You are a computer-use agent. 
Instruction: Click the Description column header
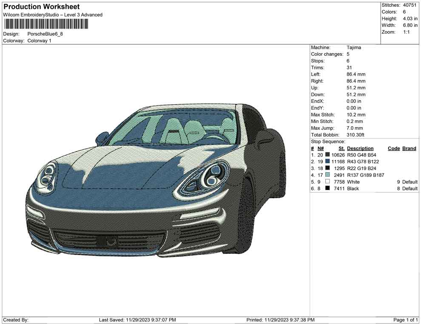tap(360, 148)
